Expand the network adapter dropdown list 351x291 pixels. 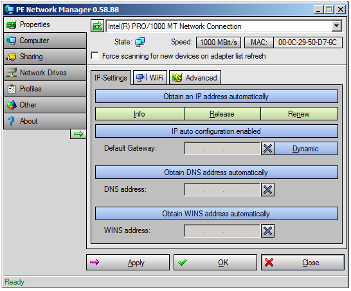(x=336, y=26)
